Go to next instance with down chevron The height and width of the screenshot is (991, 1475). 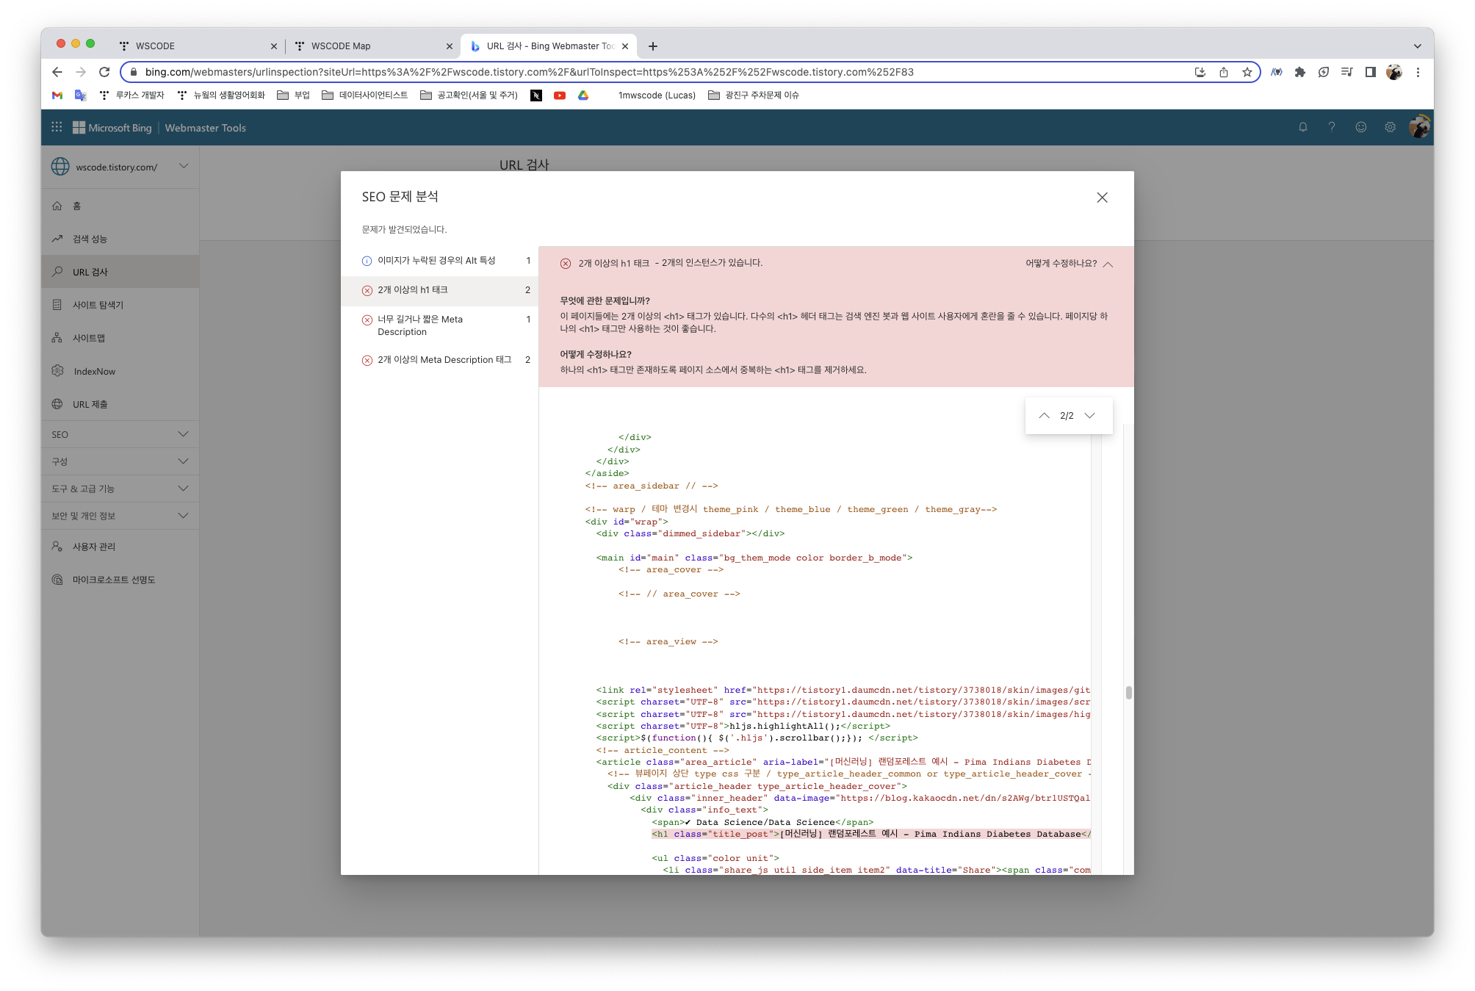[1089, 416]
